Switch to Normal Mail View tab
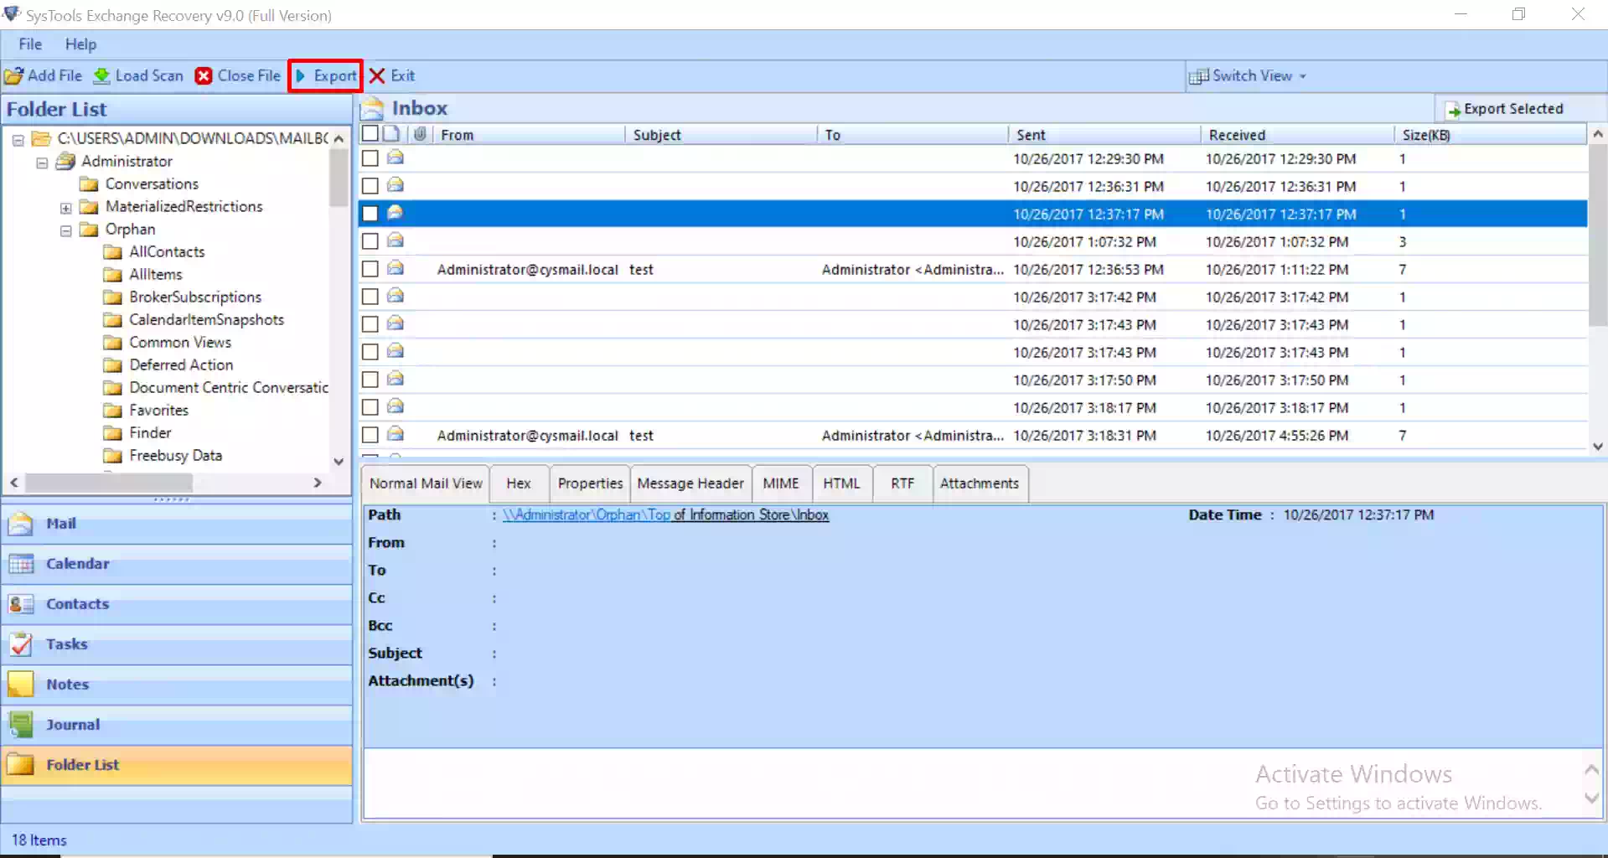The height and width of the screenshot is (858, 1608). [x=426, y=483]
